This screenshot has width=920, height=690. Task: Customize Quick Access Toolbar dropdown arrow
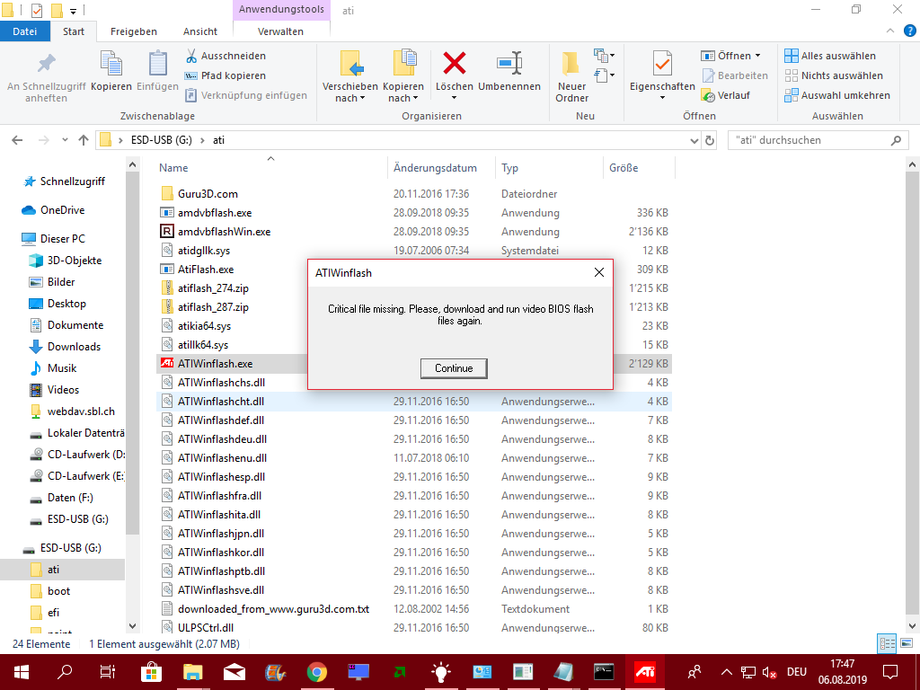73,11
